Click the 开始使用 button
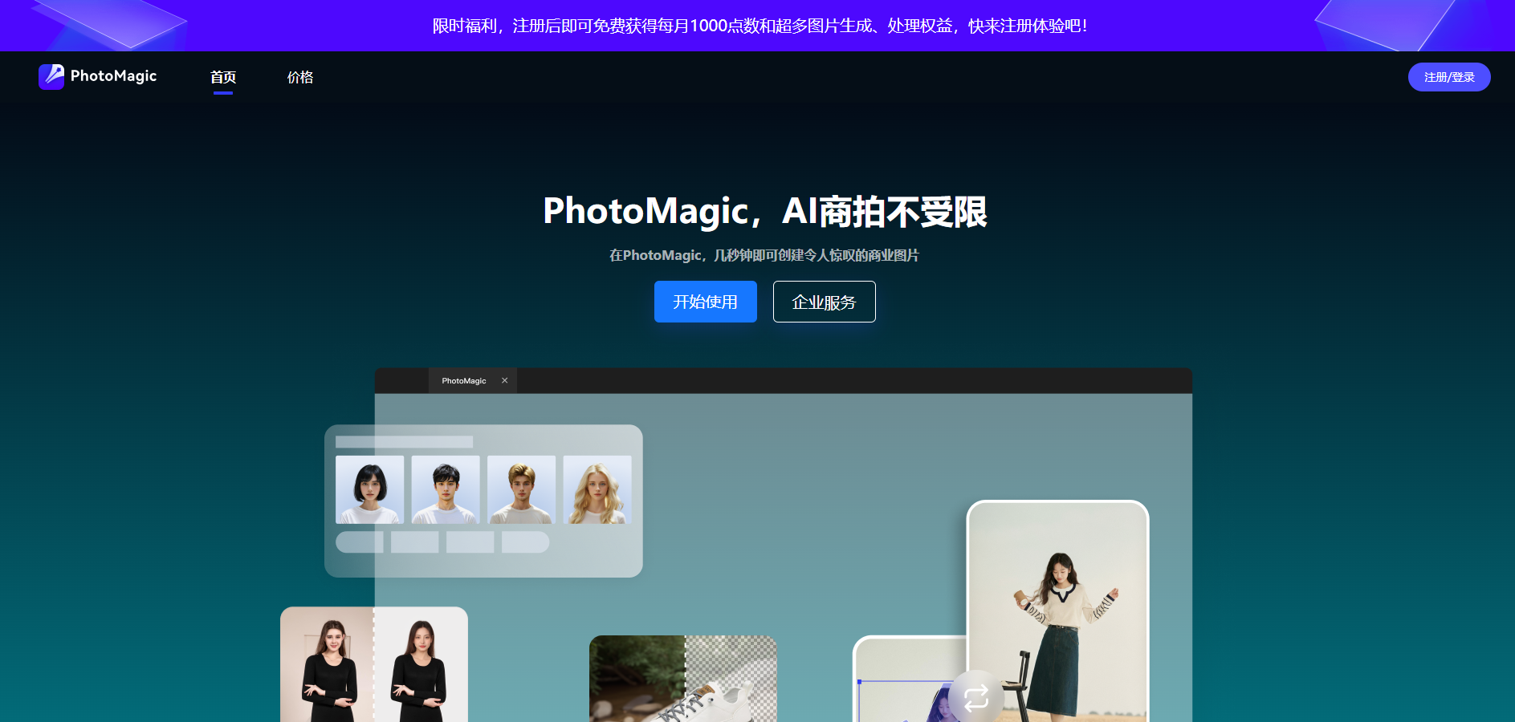Image resolution: width=1515 pixels, height=722 pixels. [706, 302]
